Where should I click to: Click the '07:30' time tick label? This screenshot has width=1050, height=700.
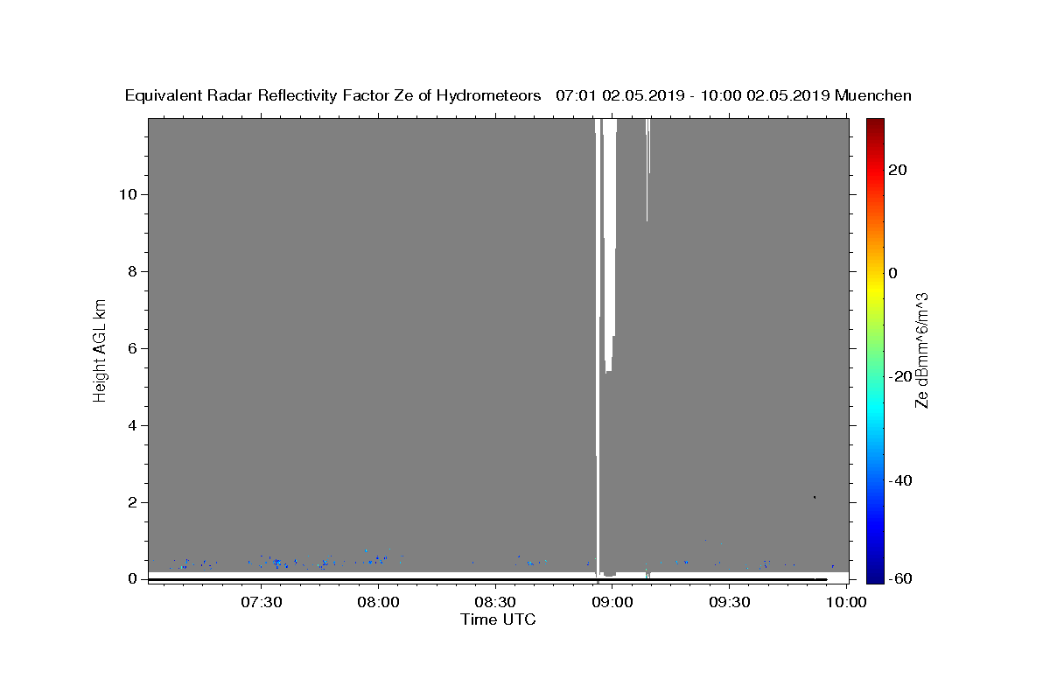[x=261, y=602]
